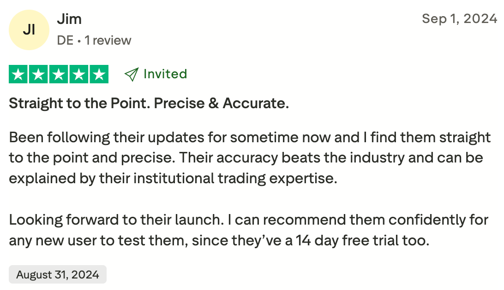Click the fifth green rating star

tap(99, 75)
